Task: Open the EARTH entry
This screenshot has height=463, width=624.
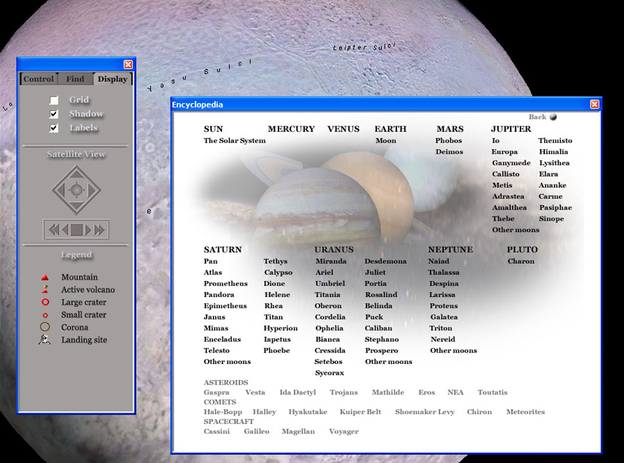Action: point(390,129)
